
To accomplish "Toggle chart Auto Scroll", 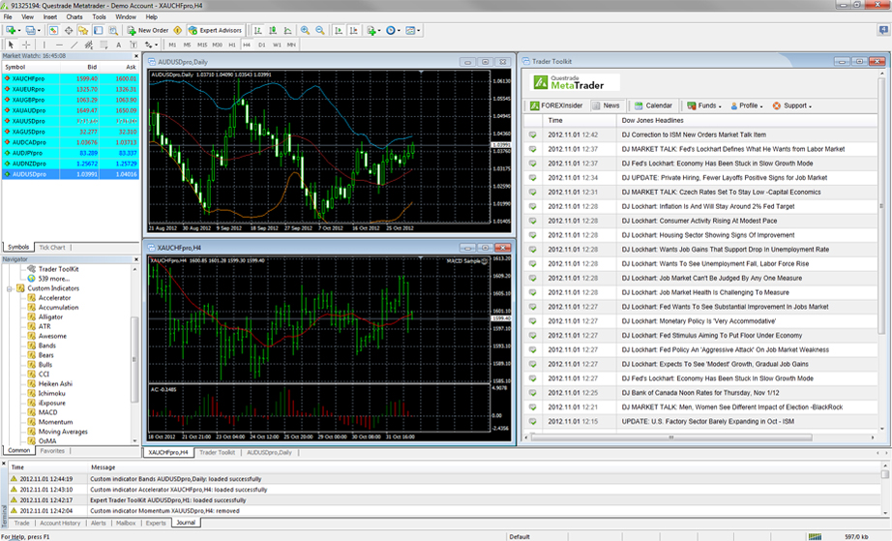I will (x=339, y=30).
